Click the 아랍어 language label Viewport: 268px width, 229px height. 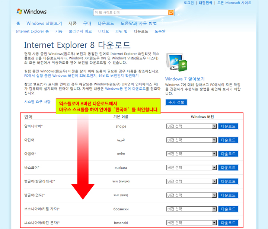tap(29, 140)
